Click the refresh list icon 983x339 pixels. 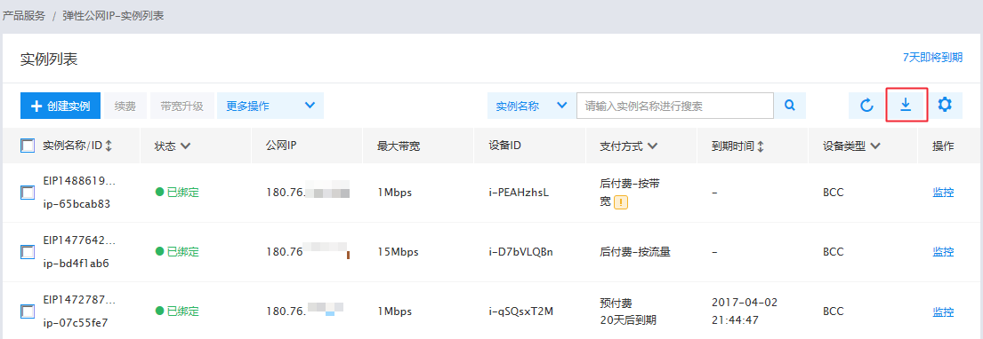point(866,106)
